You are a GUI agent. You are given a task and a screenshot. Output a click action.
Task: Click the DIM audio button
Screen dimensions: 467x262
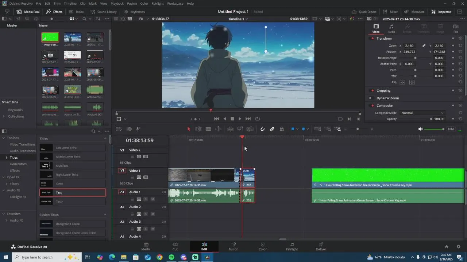pyautogui.click(x=451, y=129)
